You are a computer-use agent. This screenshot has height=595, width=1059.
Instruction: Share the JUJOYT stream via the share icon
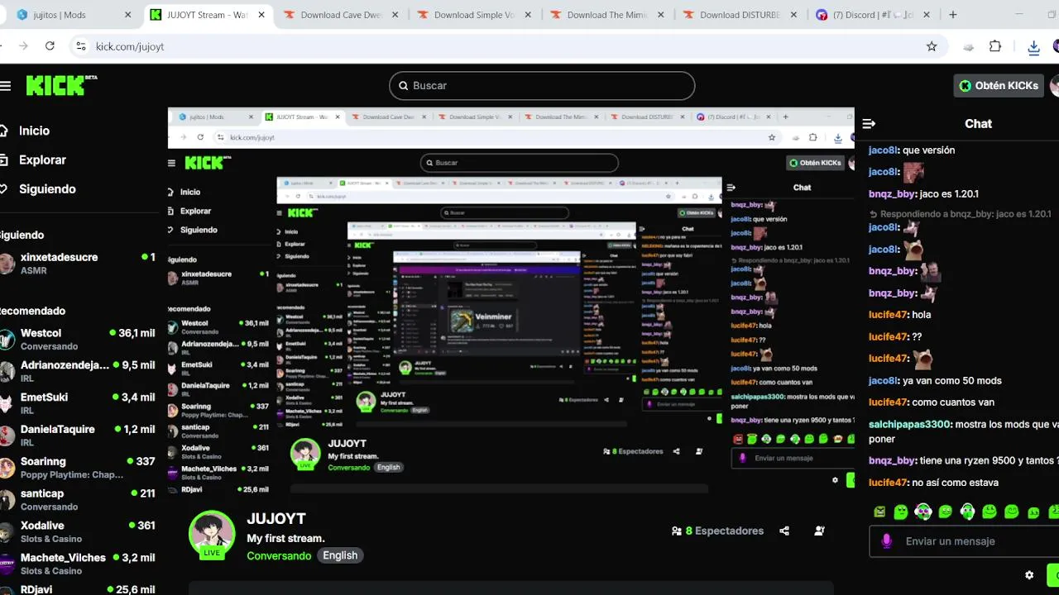[784, 531]
